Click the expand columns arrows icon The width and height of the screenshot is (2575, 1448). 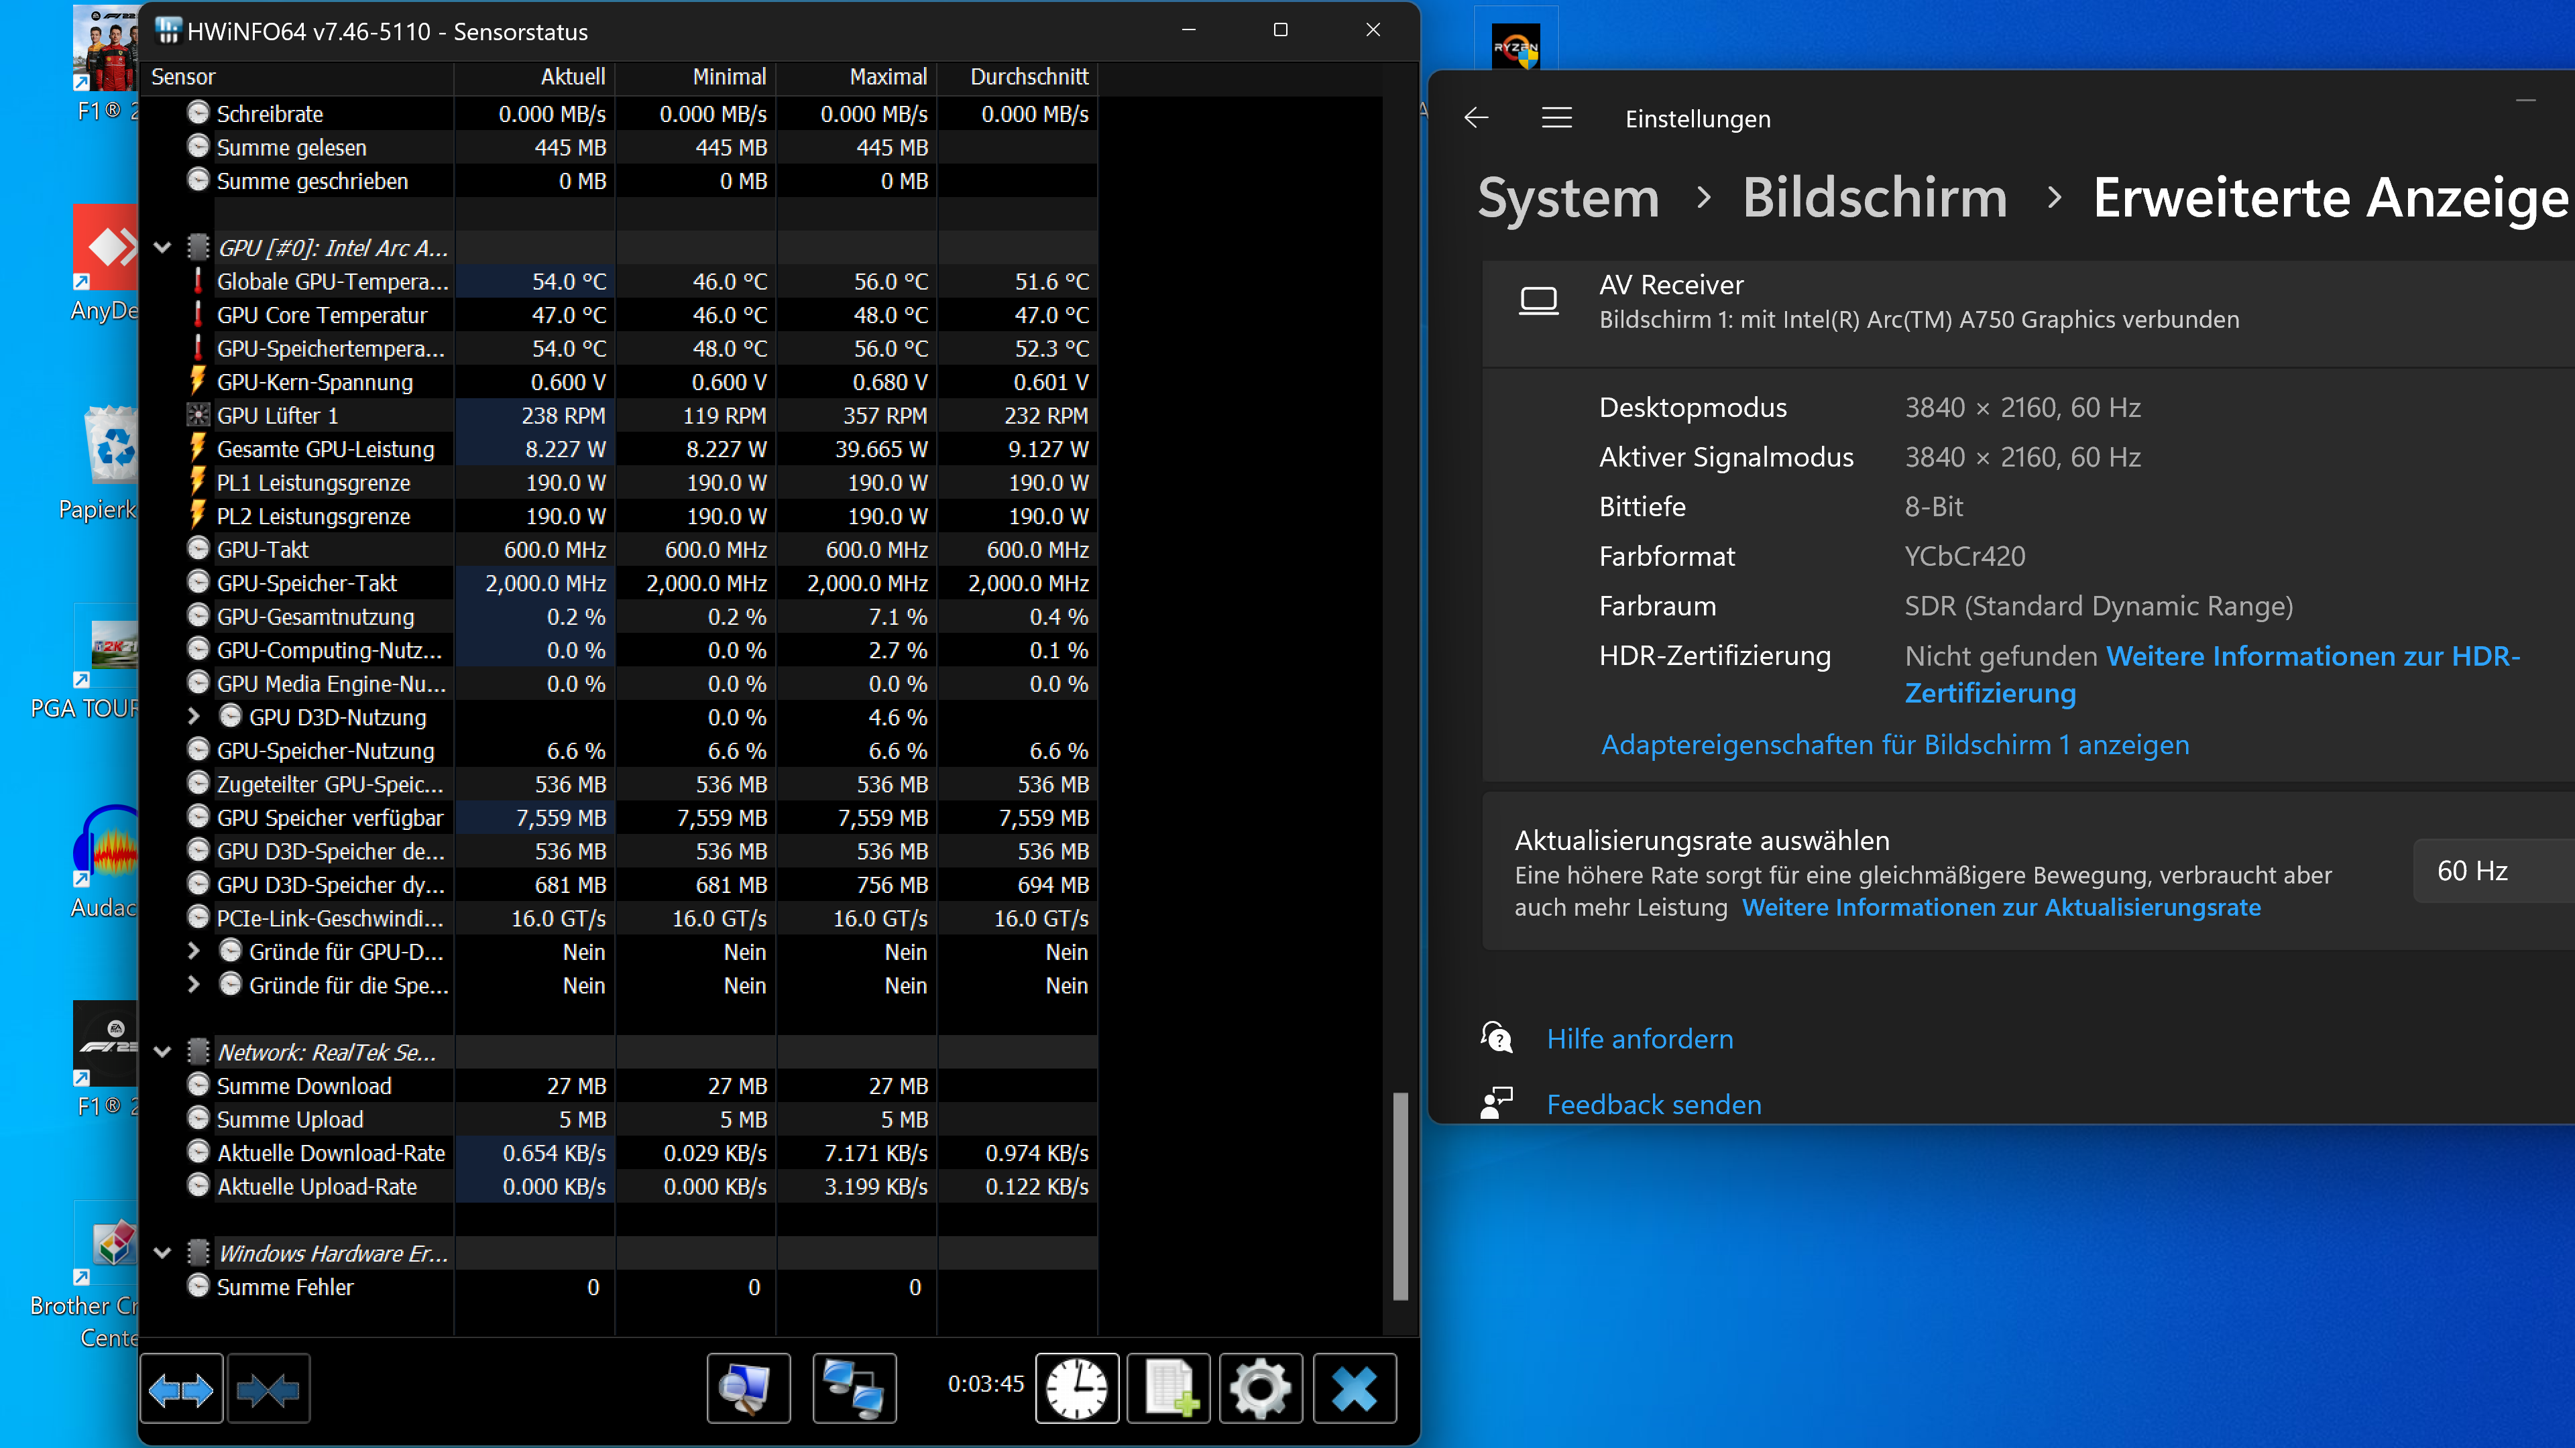tap(181, 1389)
